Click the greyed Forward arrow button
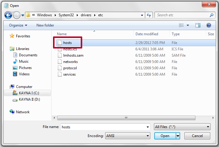Screen dimensions: 219x147 17,15
